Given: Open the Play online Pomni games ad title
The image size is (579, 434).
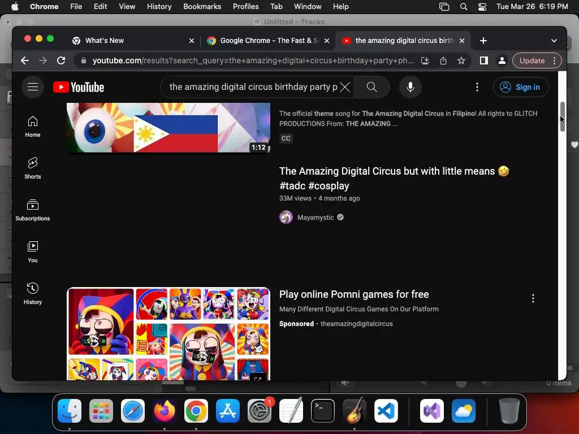Looking at the screenshot, I should click(x=354, y=294).
